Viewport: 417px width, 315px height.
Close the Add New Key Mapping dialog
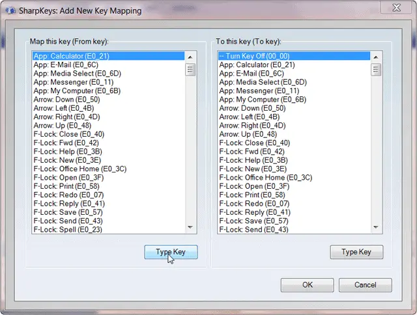(x=396, y=7)
